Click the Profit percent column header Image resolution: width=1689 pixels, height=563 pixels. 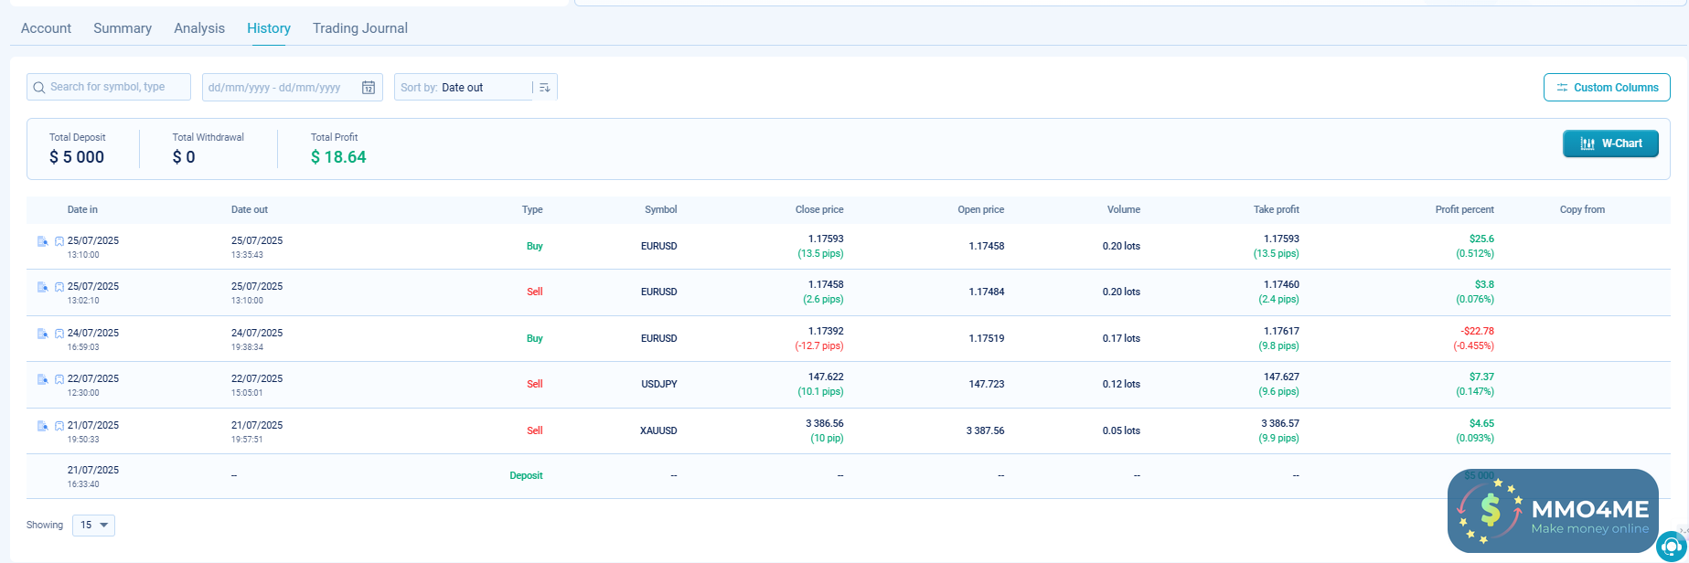coord(1464,209)
